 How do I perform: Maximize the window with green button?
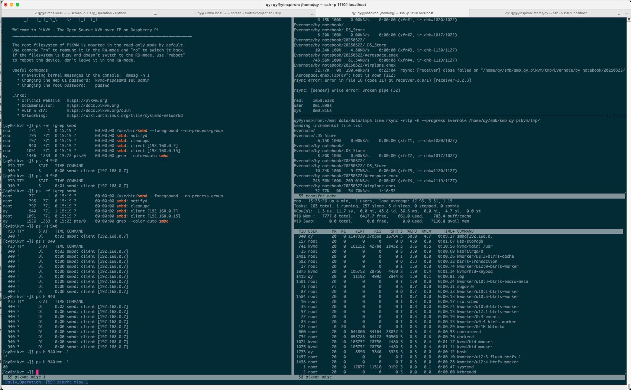[x=17, y=5]
